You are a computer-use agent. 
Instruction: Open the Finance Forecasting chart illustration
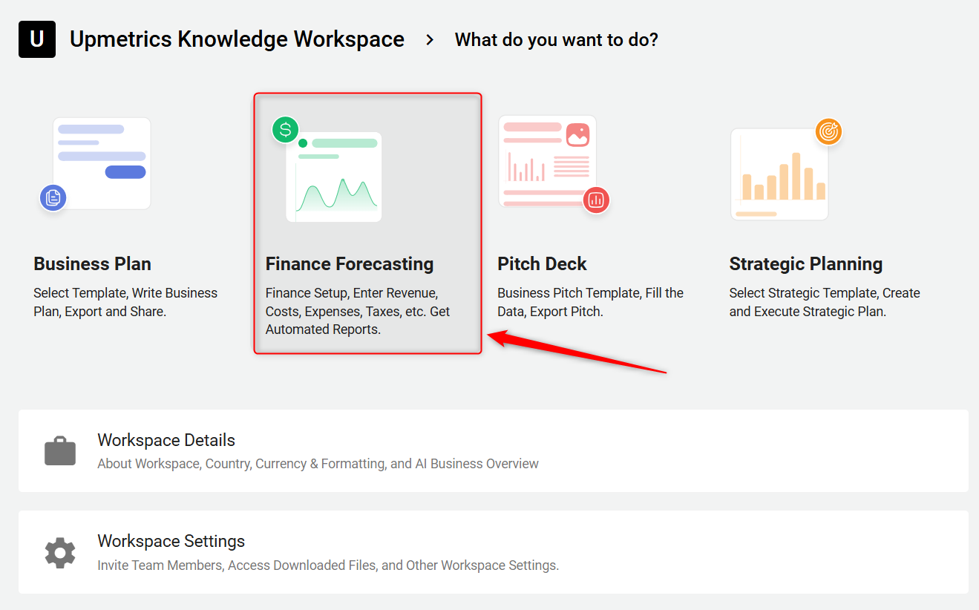(x=334, y=177)
